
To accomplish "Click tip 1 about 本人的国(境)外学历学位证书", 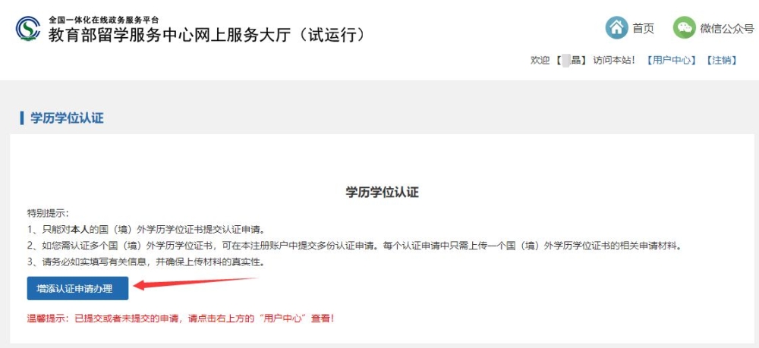I will coord(146,229).
